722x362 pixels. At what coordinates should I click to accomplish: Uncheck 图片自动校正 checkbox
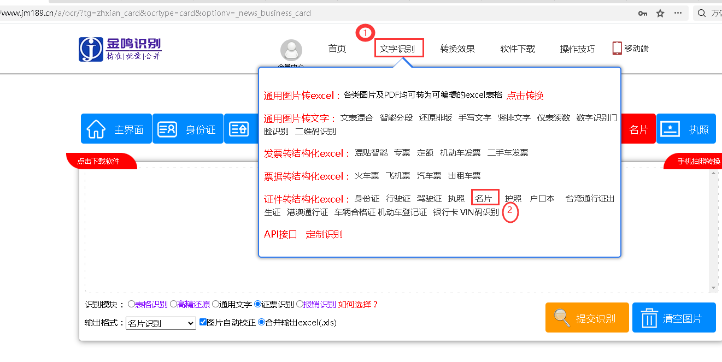(203, 322)
